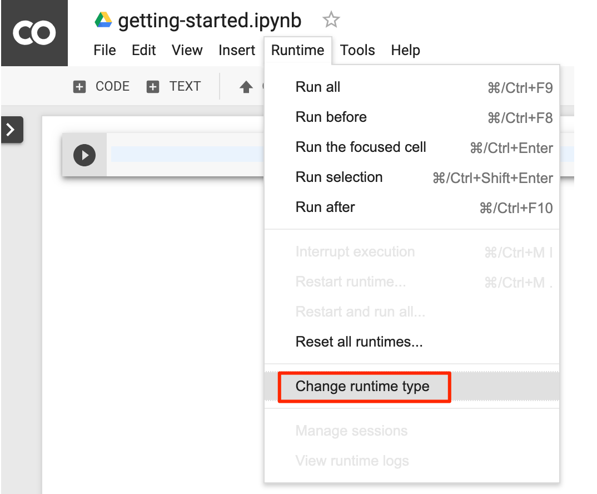Close the Runtime menu tab

pyautogui.click(x=297, y=50)
